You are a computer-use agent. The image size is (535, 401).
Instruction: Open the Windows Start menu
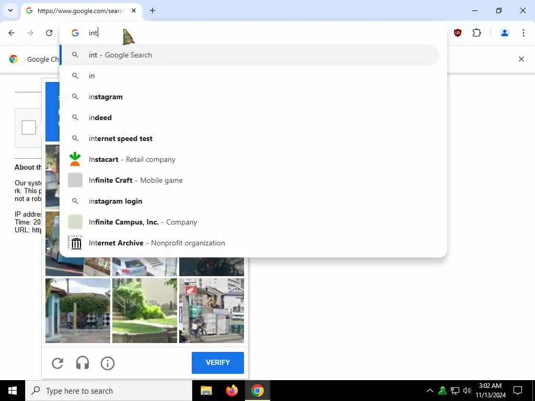pos(13,391)
